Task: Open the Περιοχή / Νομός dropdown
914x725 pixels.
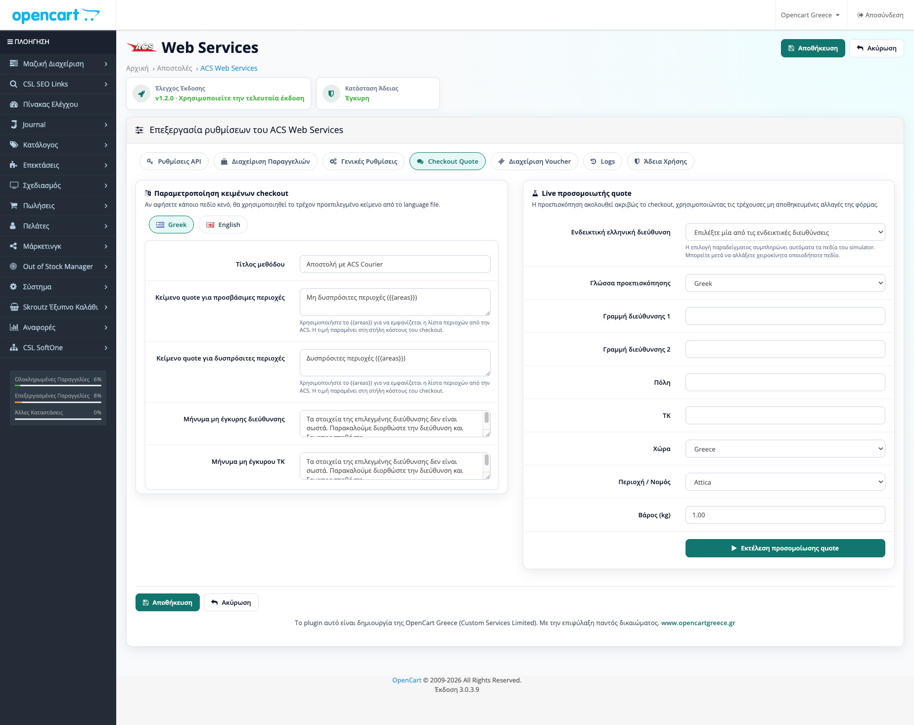Action: click(785, 482)
